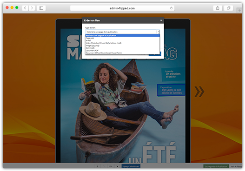Toggle the Safari sidebar button
This screenshot has height=171, width=245.
tap(41, 8)
